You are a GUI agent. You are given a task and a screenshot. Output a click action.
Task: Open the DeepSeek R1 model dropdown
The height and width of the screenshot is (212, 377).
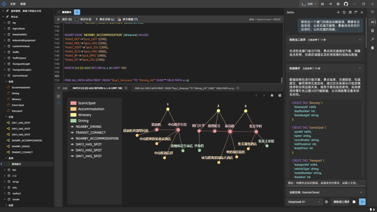(304, 202)
